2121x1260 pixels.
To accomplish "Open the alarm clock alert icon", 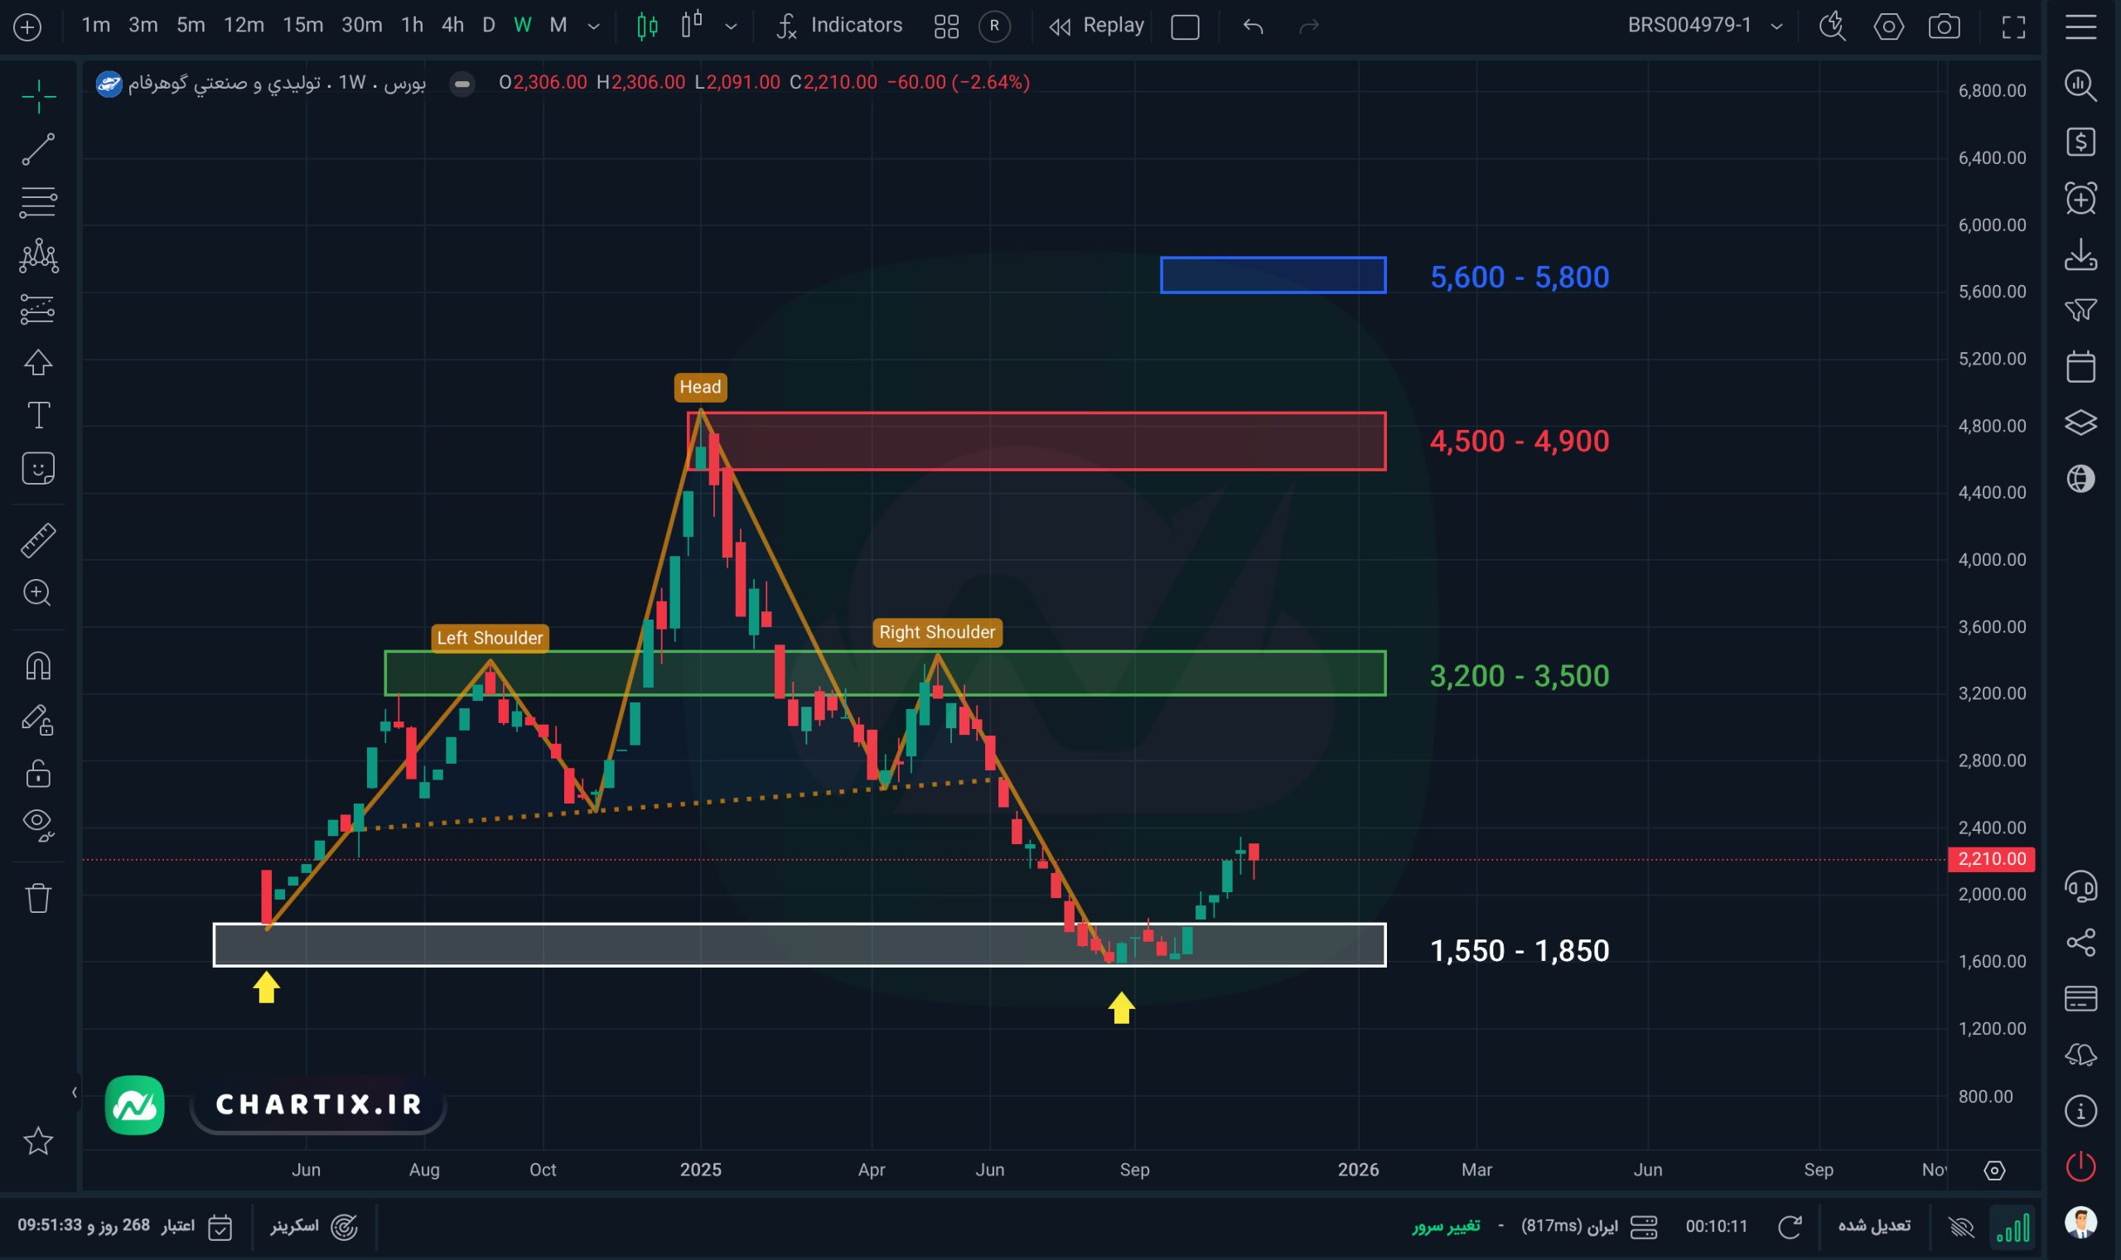I will tap(2080, 199).
